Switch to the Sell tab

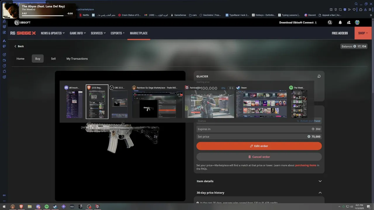53,59
